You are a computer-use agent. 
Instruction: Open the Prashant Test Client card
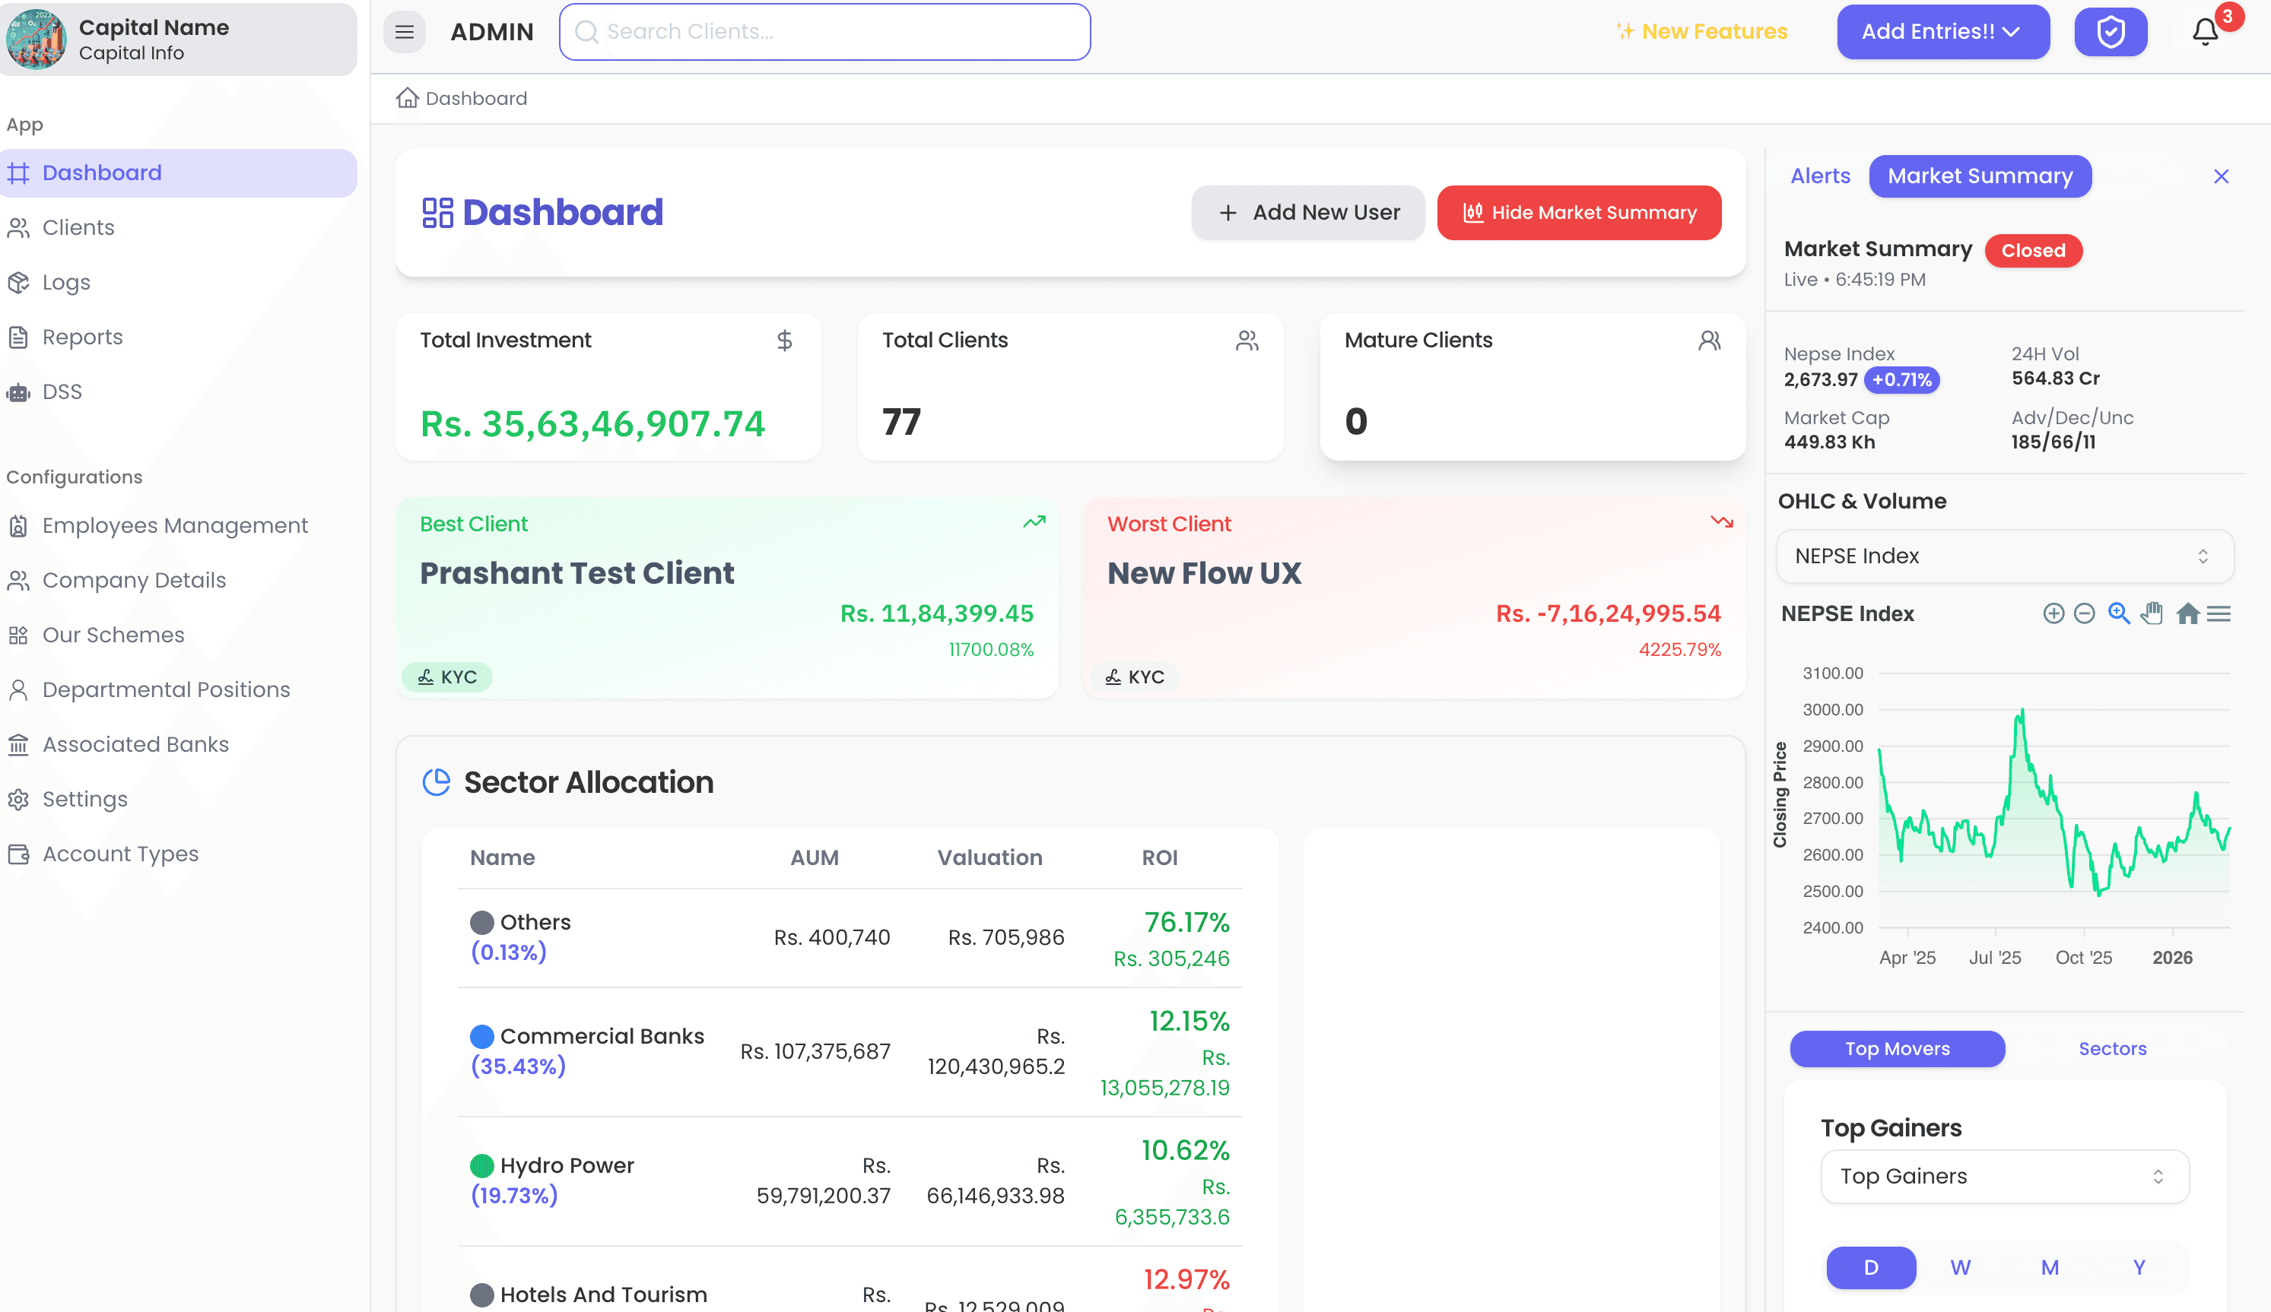726,598
